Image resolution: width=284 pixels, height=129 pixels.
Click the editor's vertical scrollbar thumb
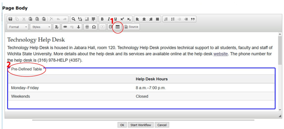click(280, 50)
